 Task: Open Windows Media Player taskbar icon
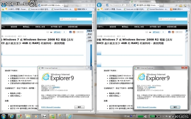click(x=36, y=116)
